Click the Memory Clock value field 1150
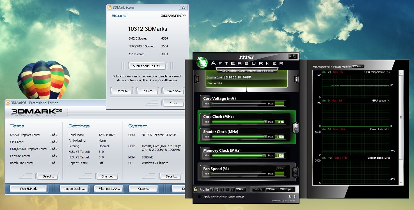This screenshot has width=414, height=210. [280, 155]
